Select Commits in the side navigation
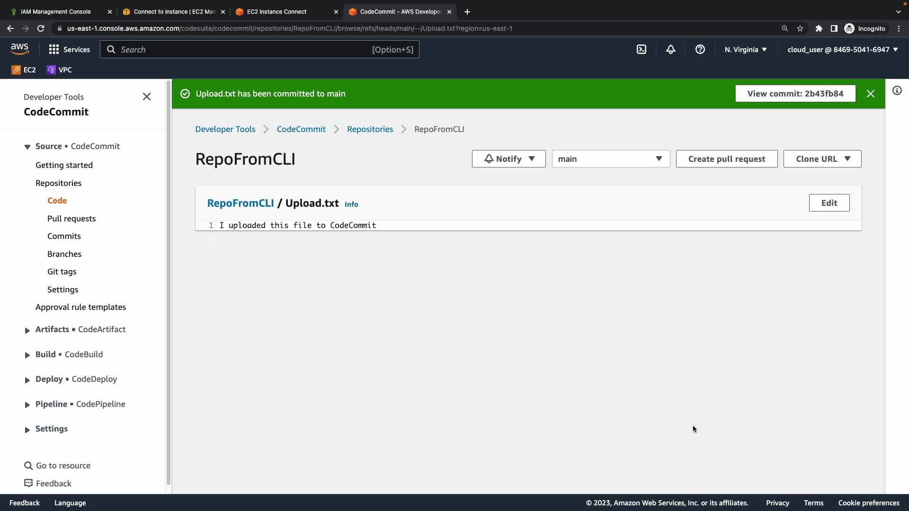The width and height of the screenshot is (909, 511). pyautogui.click(x=64, y=236)
